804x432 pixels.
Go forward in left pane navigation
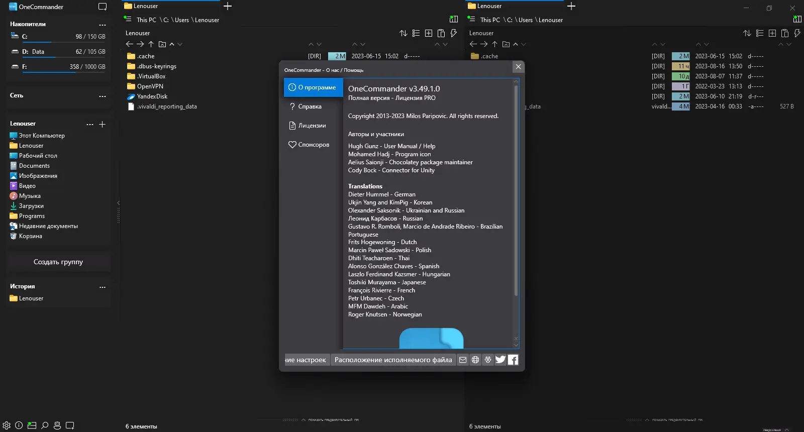[x=140, y=44]
